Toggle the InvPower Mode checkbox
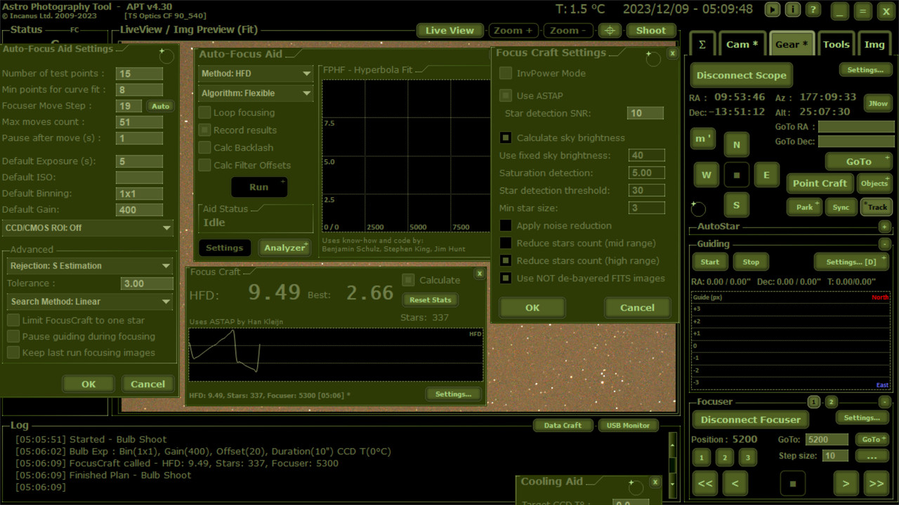The height and width of the screenshot is (505, 899). (x=505, y=73)
